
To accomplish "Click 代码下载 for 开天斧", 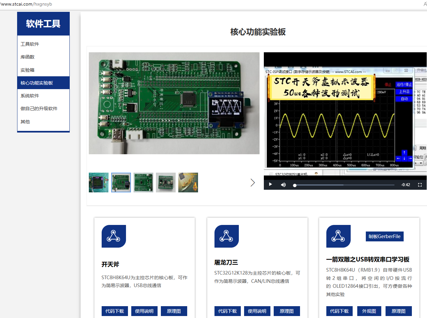I will point(115,311).
